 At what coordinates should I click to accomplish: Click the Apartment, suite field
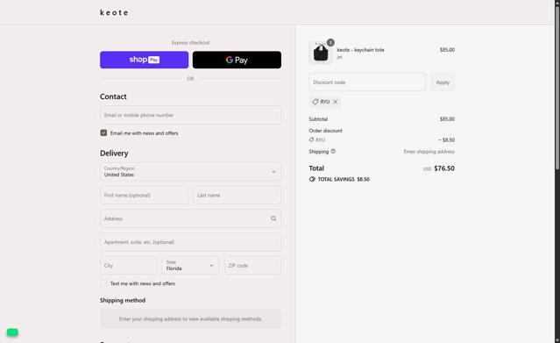pyautogui.click(x=190, y=242)
